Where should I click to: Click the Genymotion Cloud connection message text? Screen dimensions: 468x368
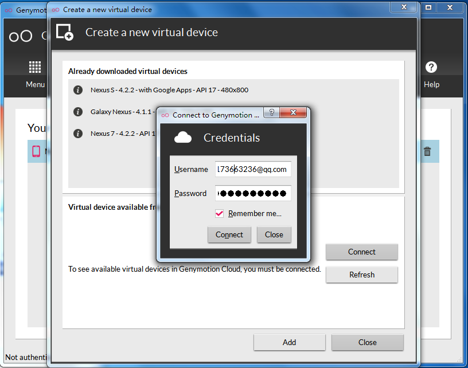pyautogui.click(x=194, y=269)
